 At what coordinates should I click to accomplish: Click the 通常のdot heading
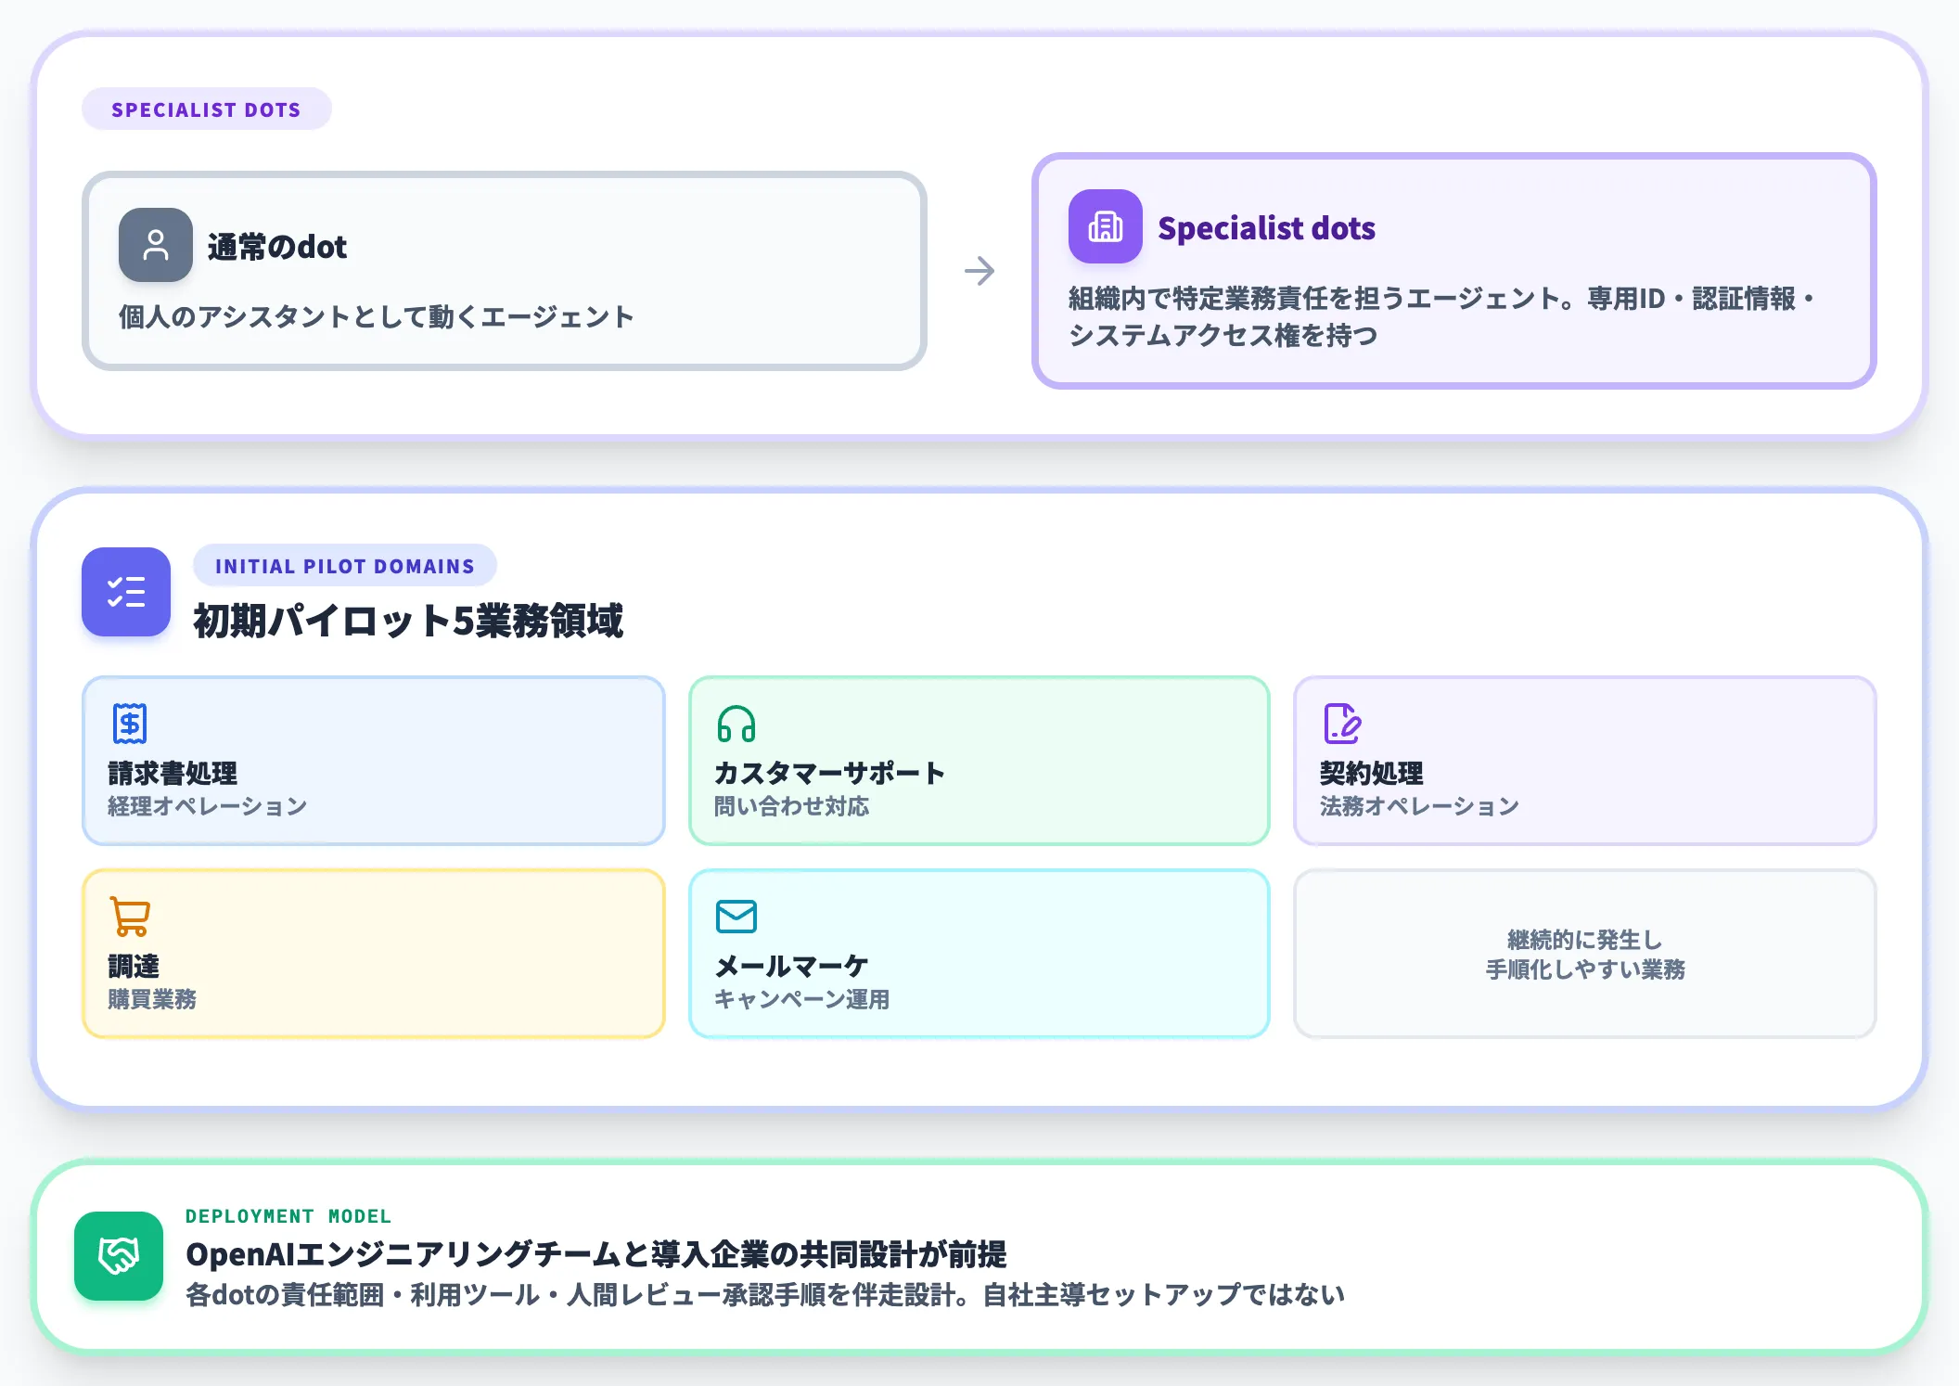(277, 247)
